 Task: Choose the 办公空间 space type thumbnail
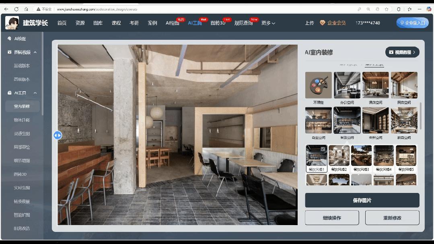click(347, 85)
